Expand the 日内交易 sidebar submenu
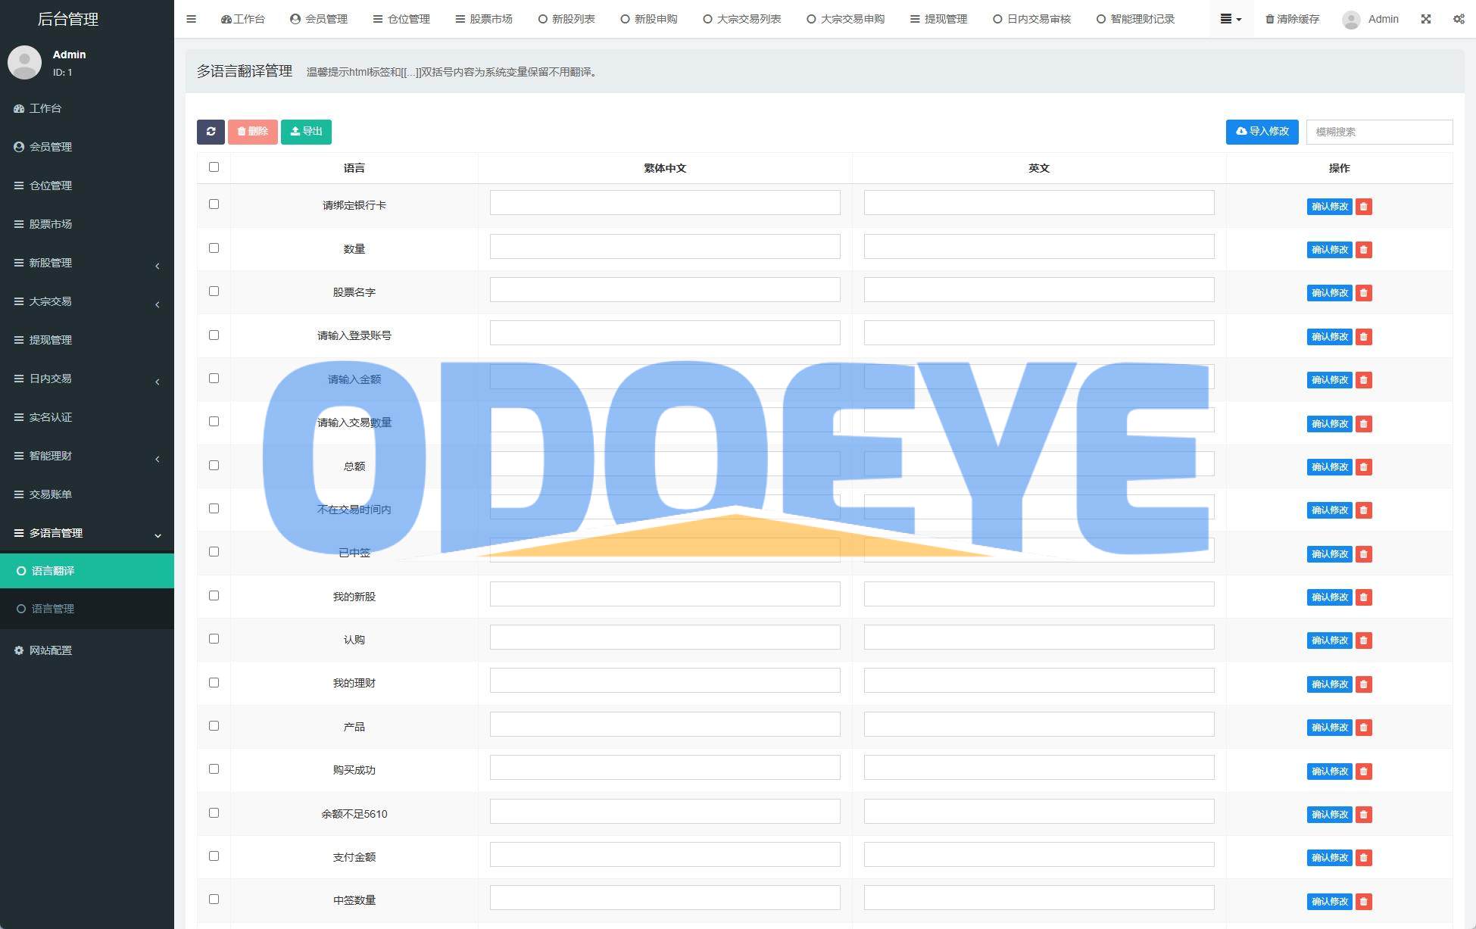1476x929 pixels. pos(87,379)
